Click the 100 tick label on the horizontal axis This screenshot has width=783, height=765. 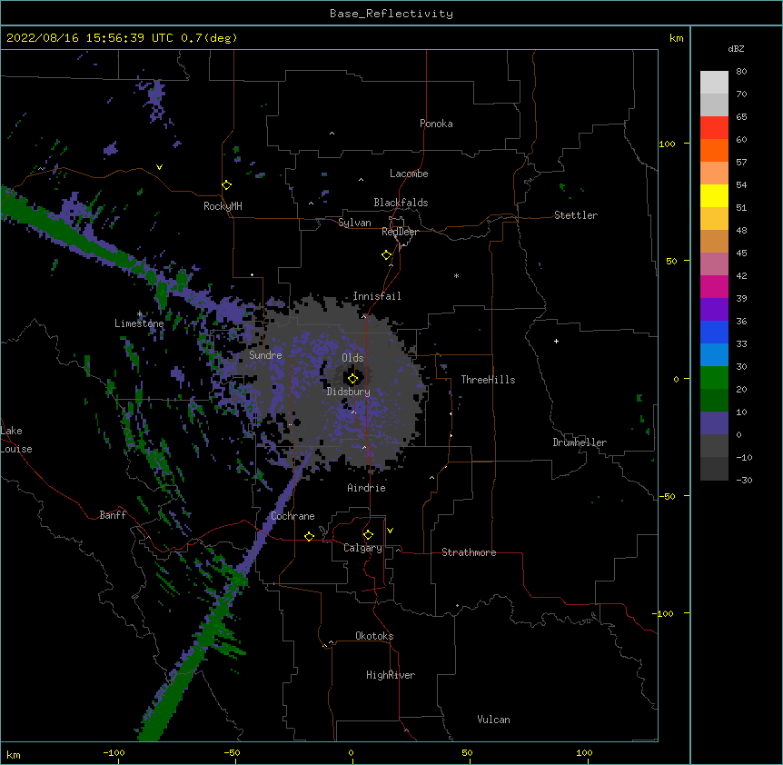coord(584,752)
